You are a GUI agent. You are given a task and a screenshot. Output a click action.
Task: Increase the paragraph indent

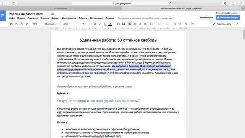(x=180, y=24)
